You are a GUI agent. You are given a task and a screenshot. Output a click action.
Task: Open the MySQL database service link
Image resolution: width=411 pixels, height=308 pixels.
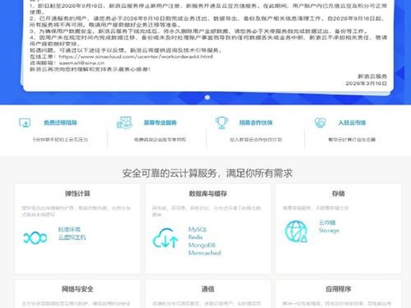pyautogui.click(x=198, y=229)
